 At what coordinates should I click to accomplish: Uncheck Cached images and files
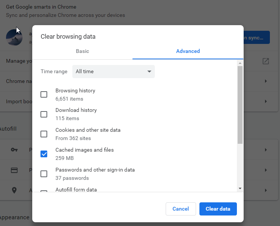pyautogui.click(x=44, y=154)
